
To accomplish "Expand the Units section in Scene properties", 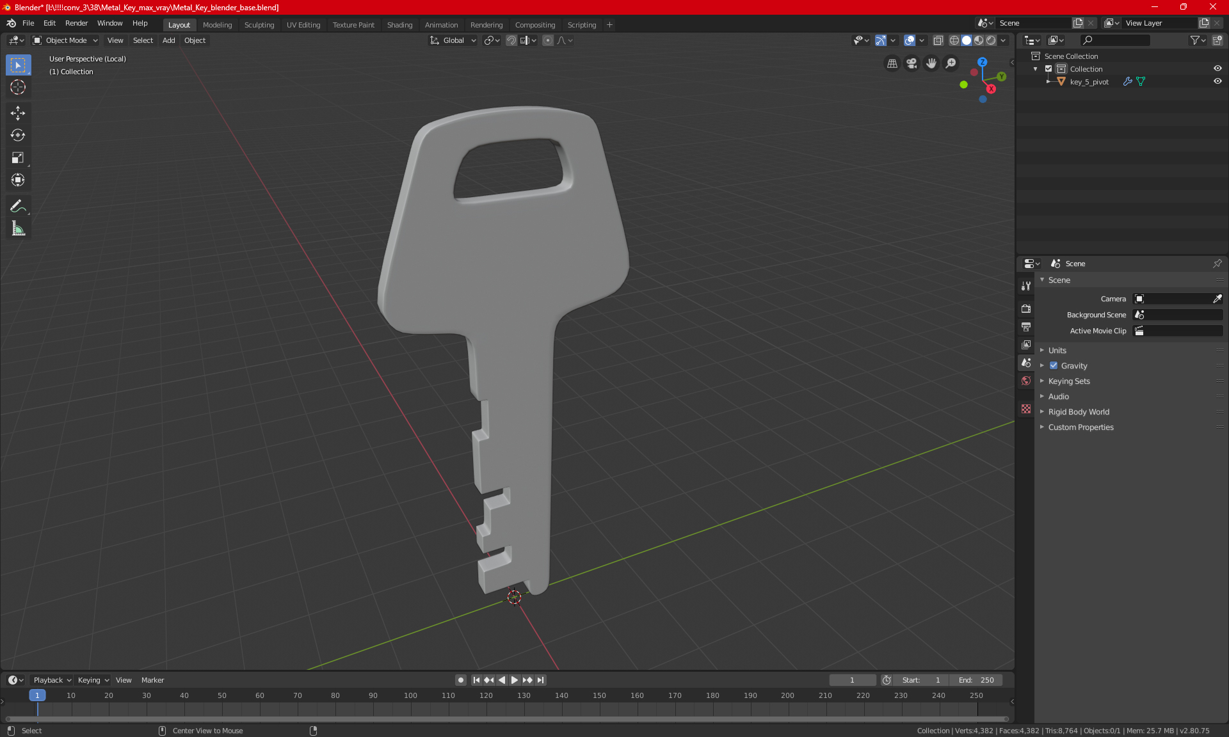I will tap(1057, 349).
